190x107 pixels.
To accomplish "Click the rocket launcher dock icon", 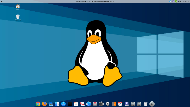I will pos(152,104).
